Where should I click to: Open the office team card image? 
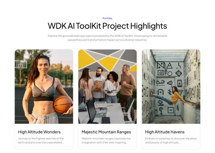click(107, 86)
